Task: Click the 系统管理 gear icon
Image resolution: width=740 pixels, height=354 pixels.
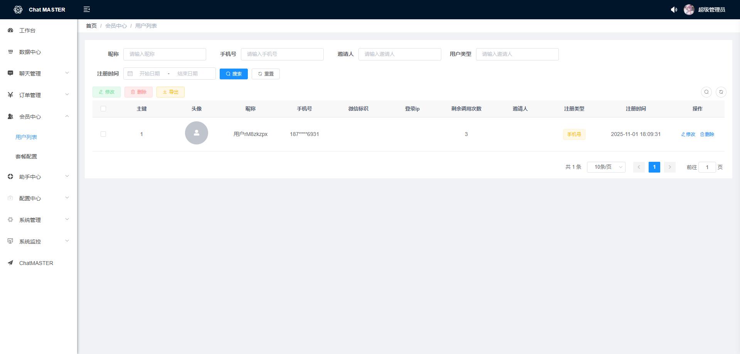Action: tap(10, 220)
